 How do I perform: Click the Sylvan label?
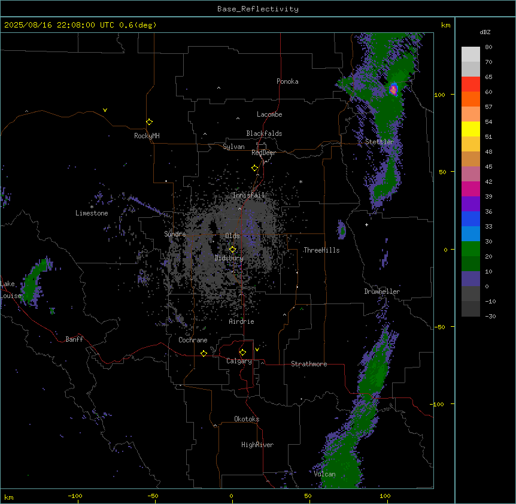coord(233,147)
